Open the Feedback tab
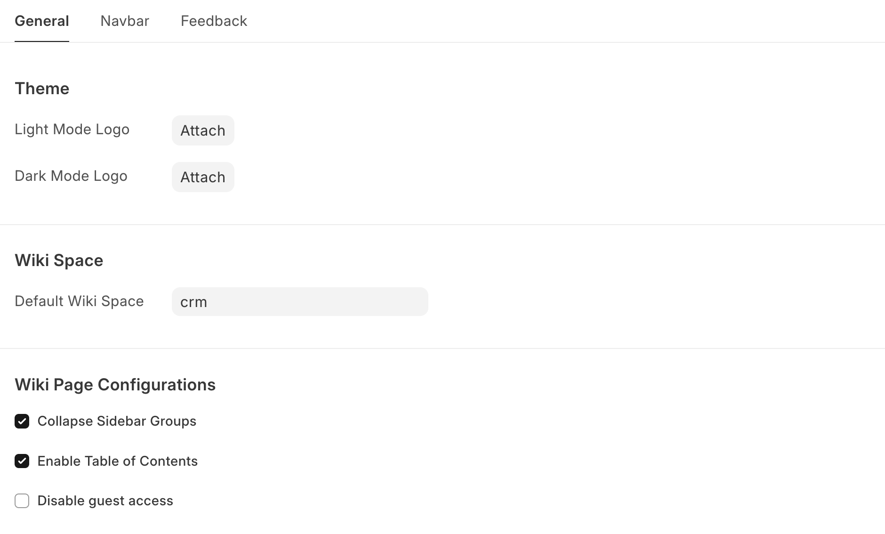The height and width of the screenshot is (534, 885). click(214, 21)
